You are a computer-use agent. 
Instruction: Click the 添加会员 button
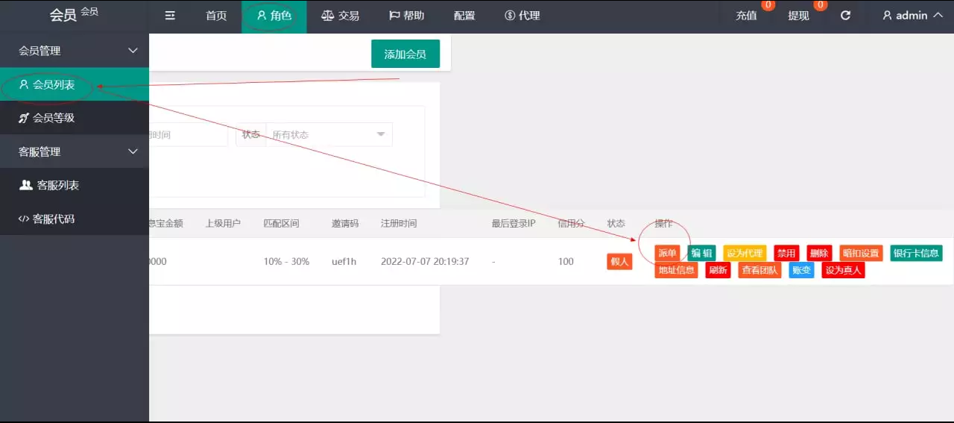[405, 54]
